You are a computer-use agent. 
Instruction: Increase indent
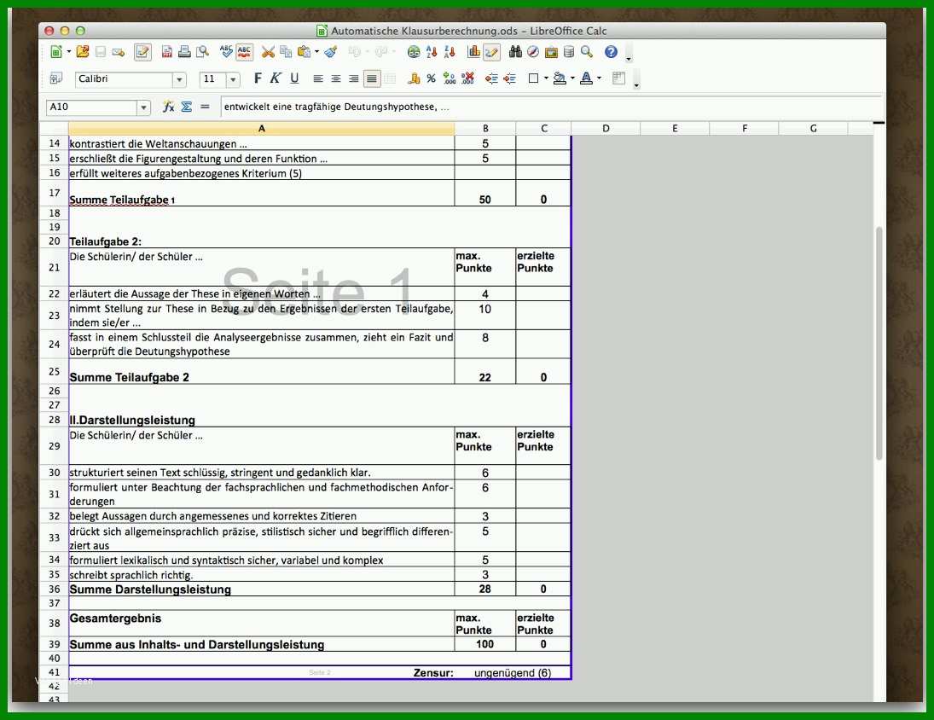point(510,78)
